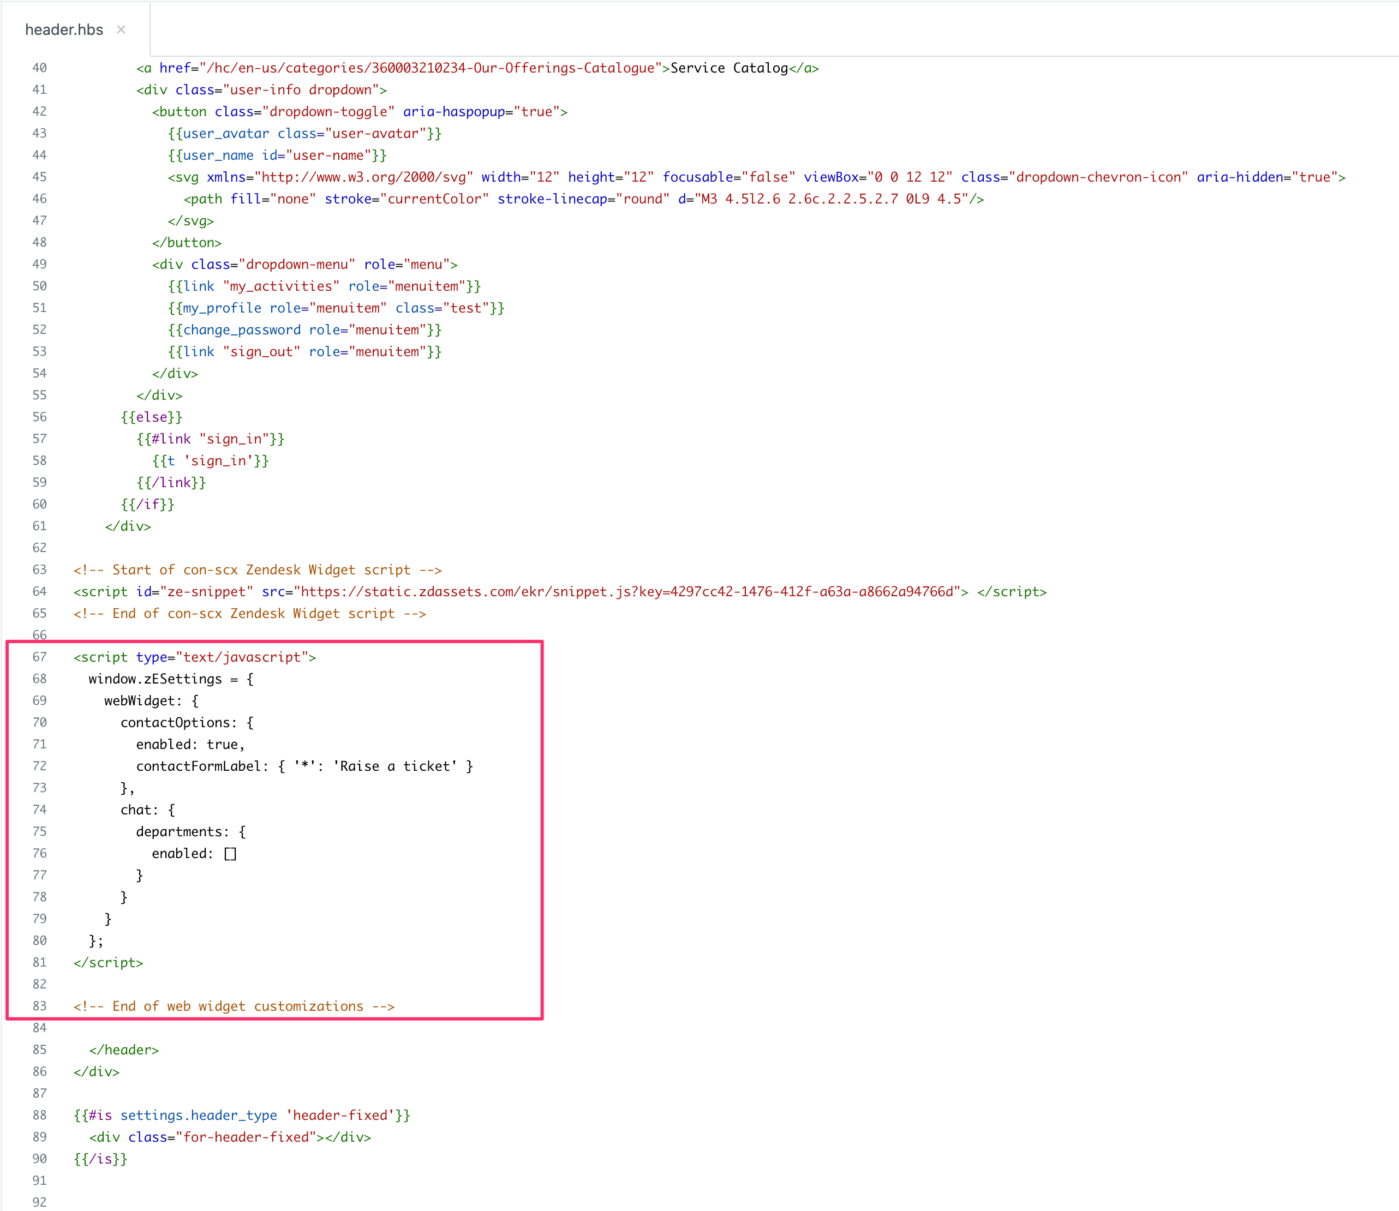Click "sign_out" link helper
1399x1211 pixels.
(x=305, y=352)
